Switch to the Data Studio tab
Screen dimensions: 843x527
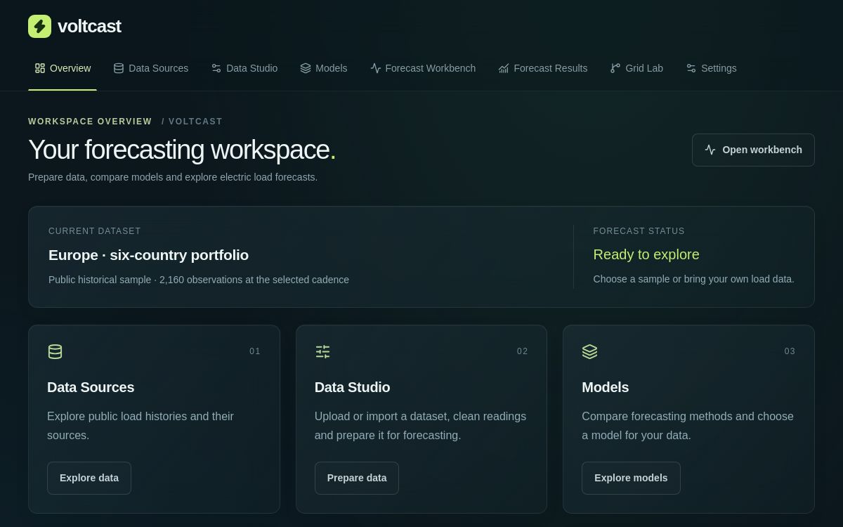click(244, 68)
